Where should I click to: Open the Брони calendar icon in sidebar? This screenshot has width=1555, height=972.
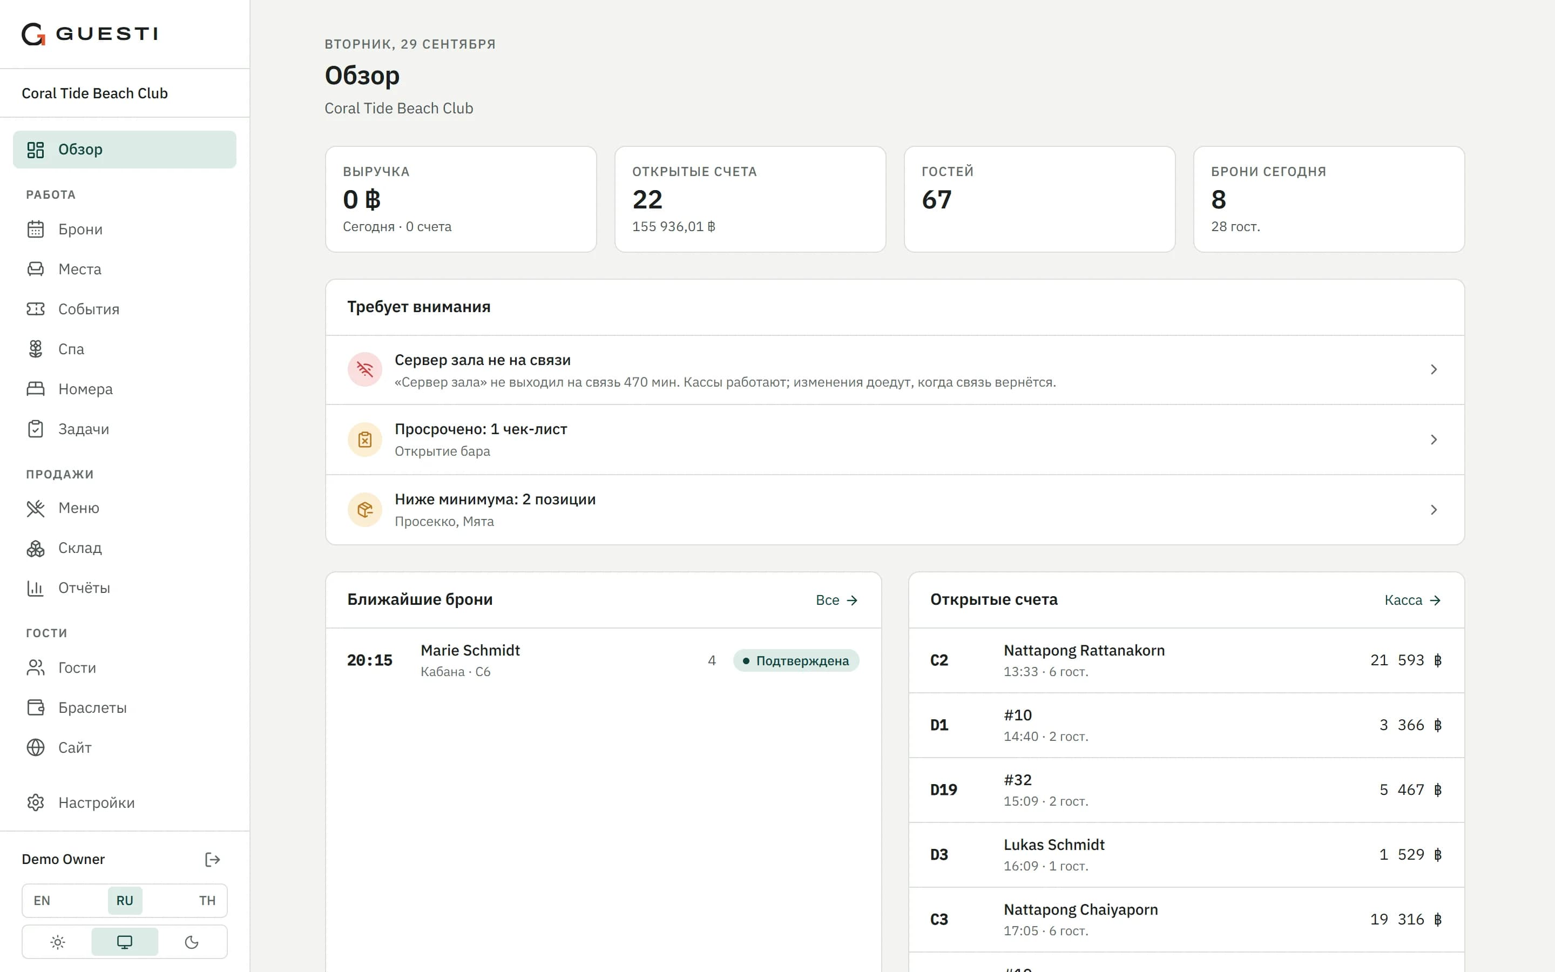click(35, 230)
